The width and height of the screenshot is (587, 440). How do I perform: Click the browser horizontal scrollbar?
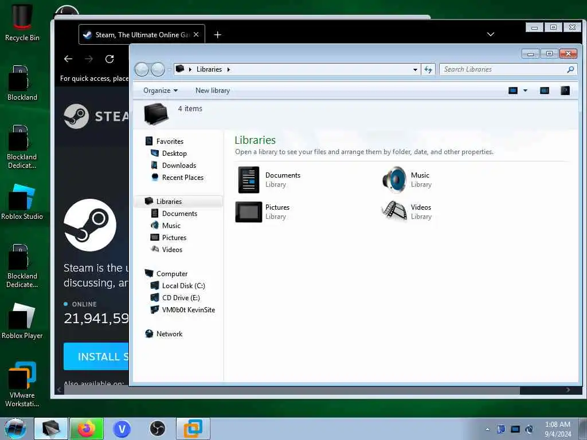[292, 390]
